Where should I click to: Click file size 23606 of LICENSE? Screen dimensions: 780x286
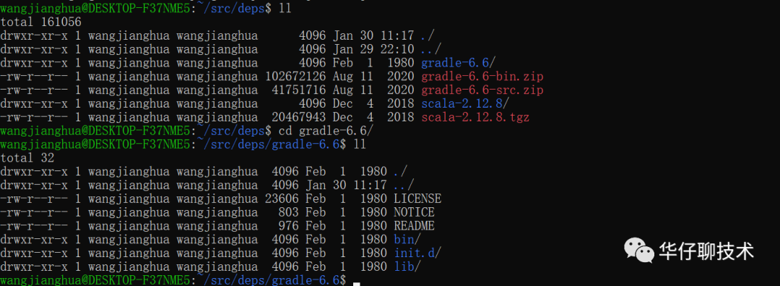click(282, 199)
